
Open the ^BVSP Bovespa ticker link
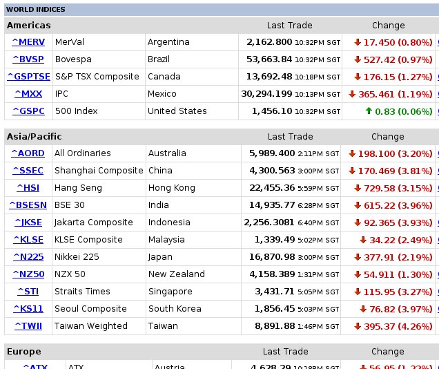[28, 59]
